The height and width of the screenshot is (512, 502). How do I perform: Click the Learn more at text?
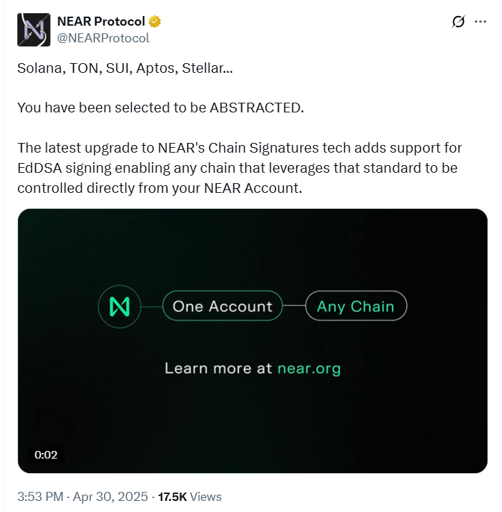tap(218, 368)
